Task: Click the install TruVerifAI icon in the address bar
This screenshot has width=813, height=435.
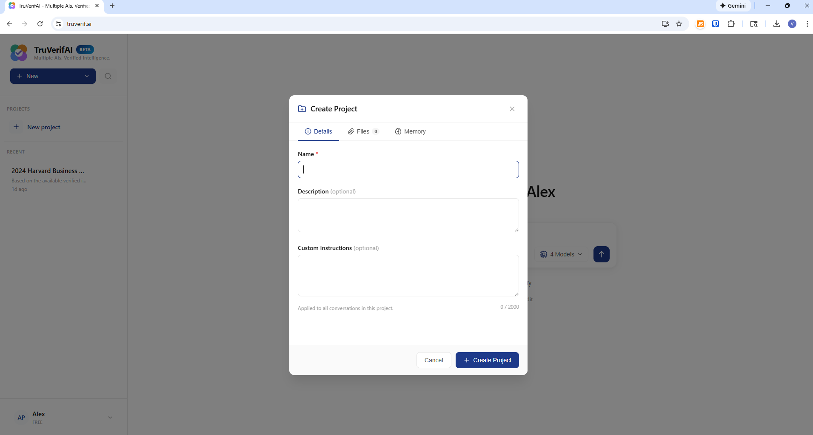Action: [x=665, y=24]
